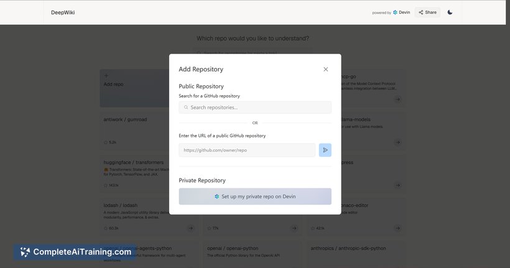Click the star icon on transformers card

click(x=105, y=185)
